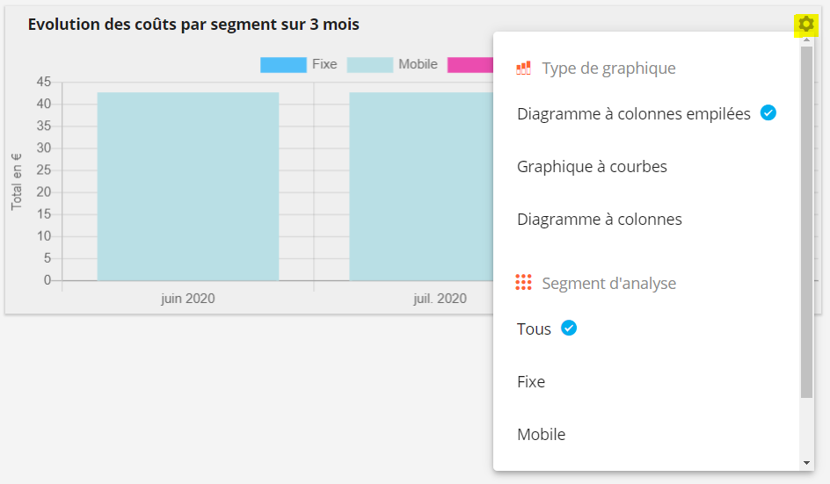Click the scroll down arrow of the settings menu

(x=806, y=463)
